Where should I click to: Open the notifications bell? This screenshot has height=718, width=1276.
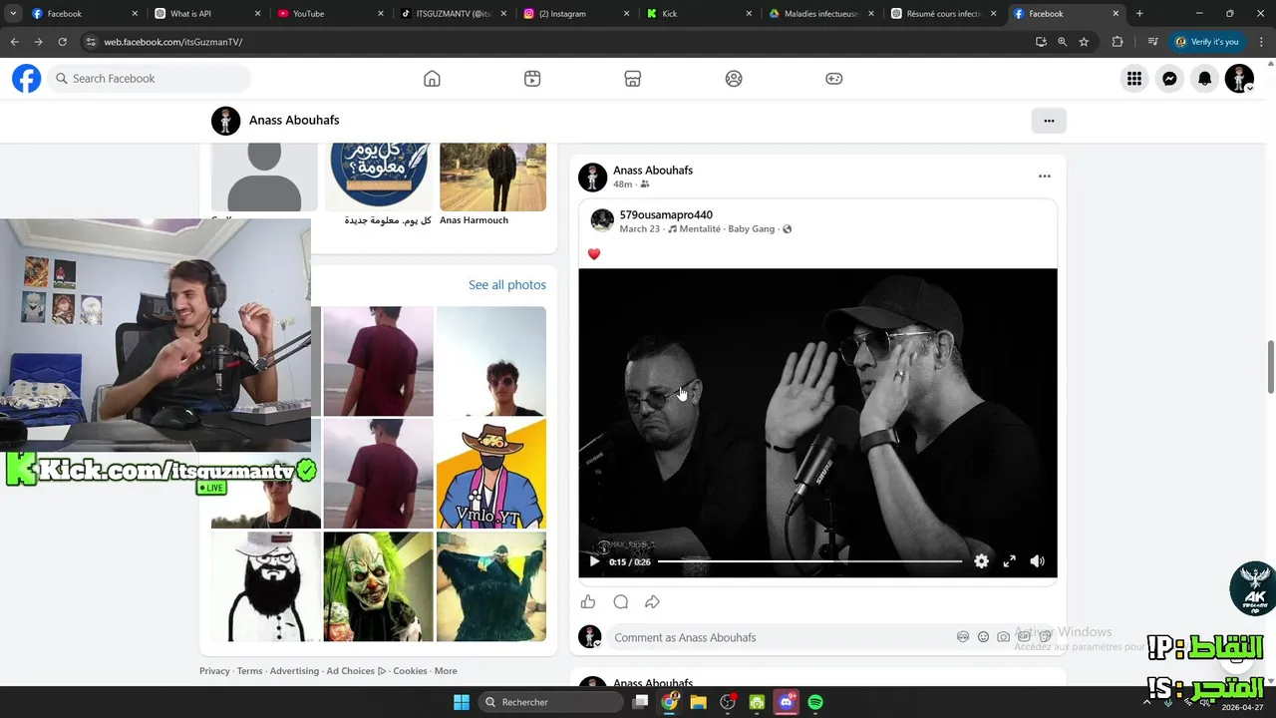(1204, 79)
